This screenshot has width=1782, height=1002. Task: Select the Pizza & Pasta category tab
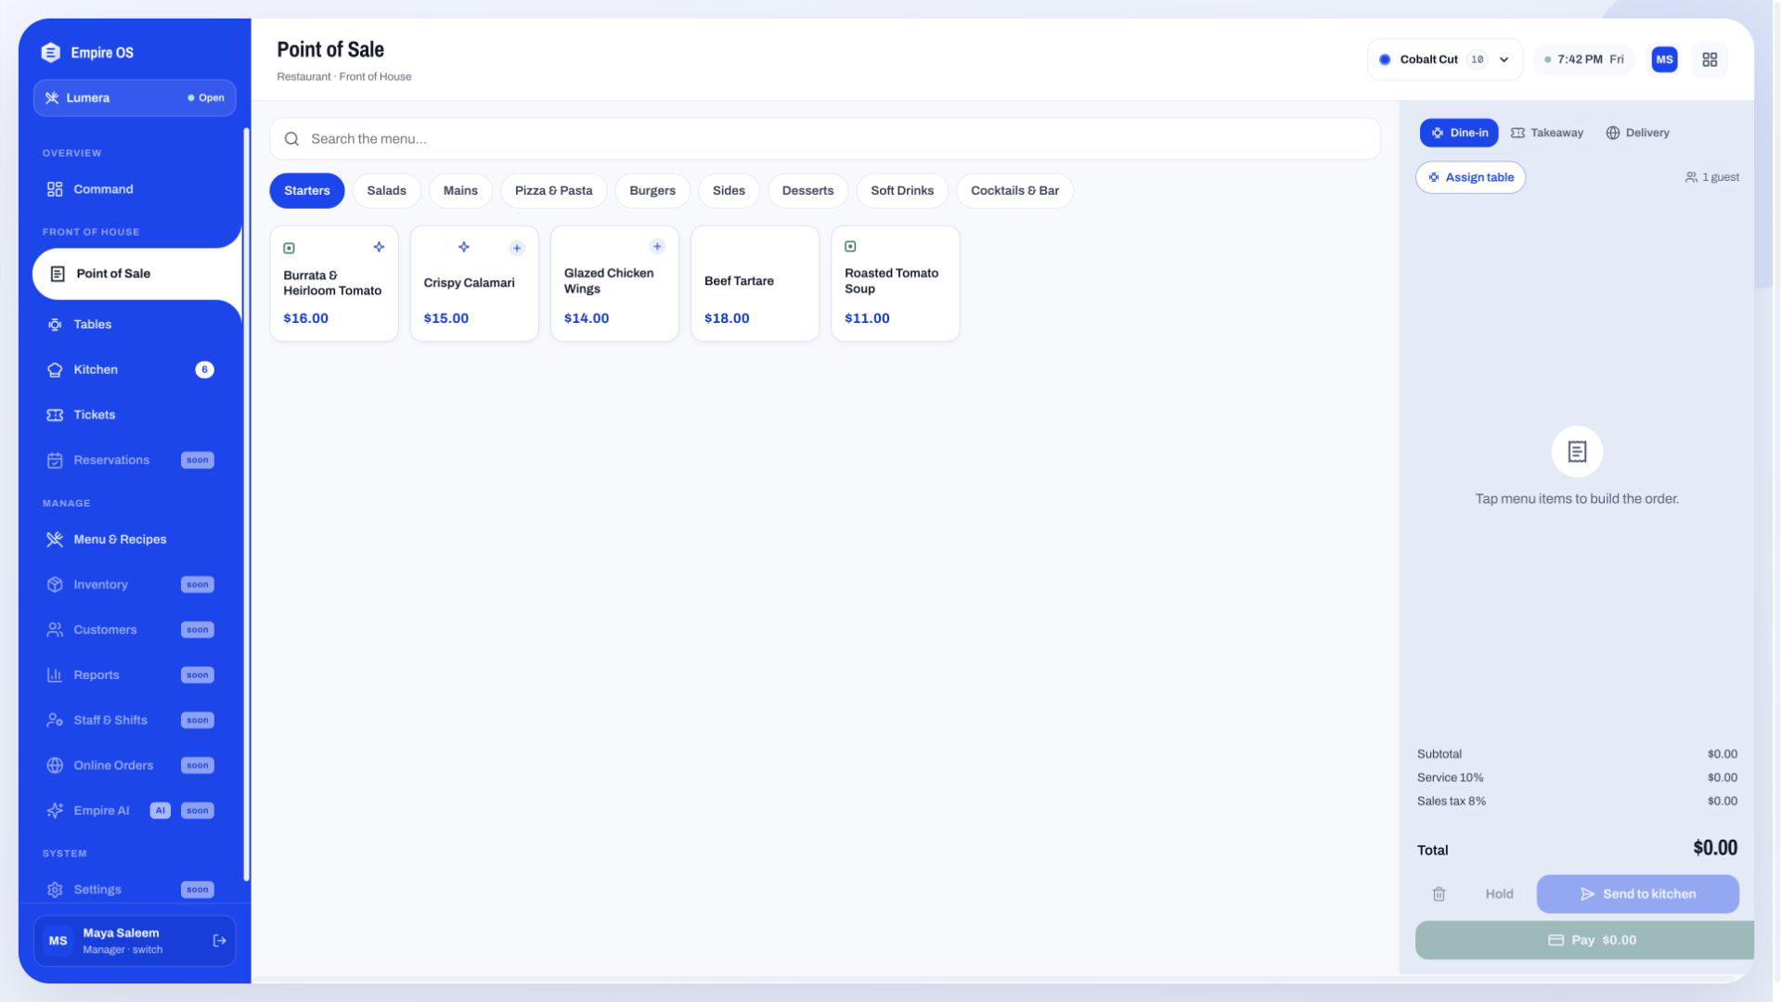(553, 191)
